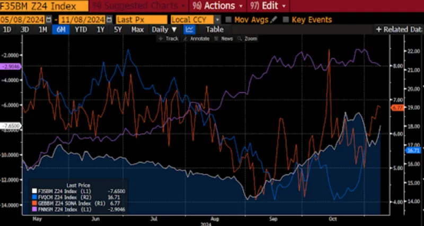
Task: Select the line chart type icon
Action: [x=189, y=30]
